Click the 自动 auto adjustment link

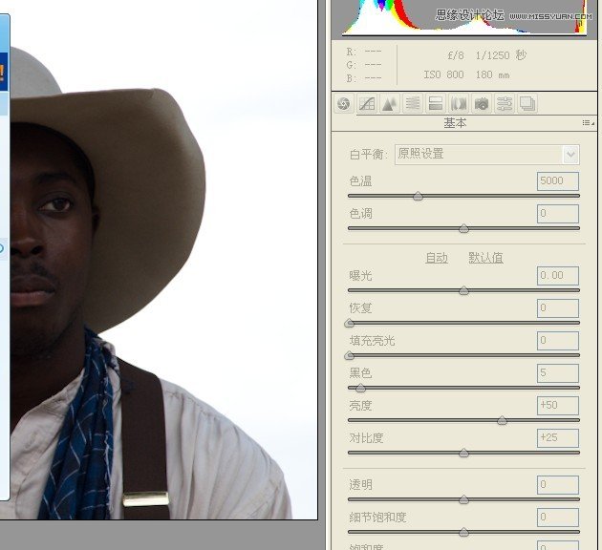click(436, 258)
